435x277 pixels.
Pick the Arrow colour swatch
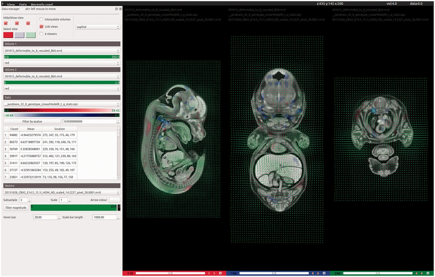pyautogui.click(x=113, y=200)
